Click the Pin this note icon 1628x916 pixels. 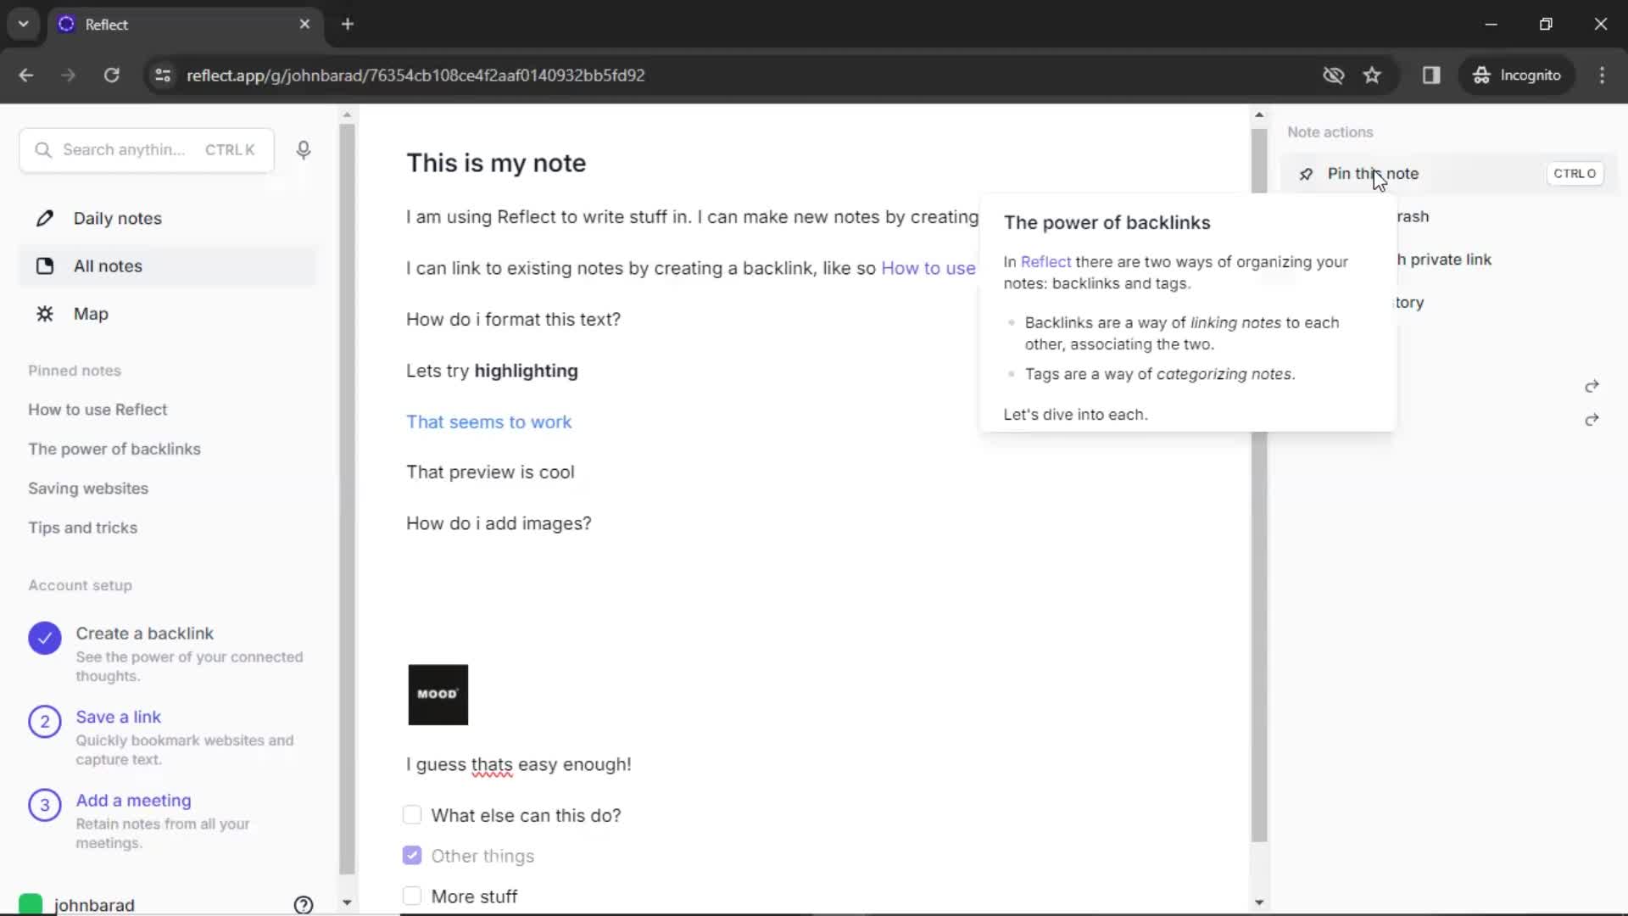(x=1305, y=173)
